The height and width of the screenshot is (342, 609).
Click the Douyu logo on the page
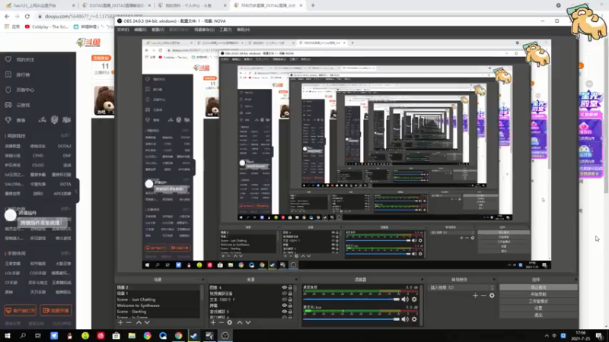pyautogui.click(x=88, y=43)
